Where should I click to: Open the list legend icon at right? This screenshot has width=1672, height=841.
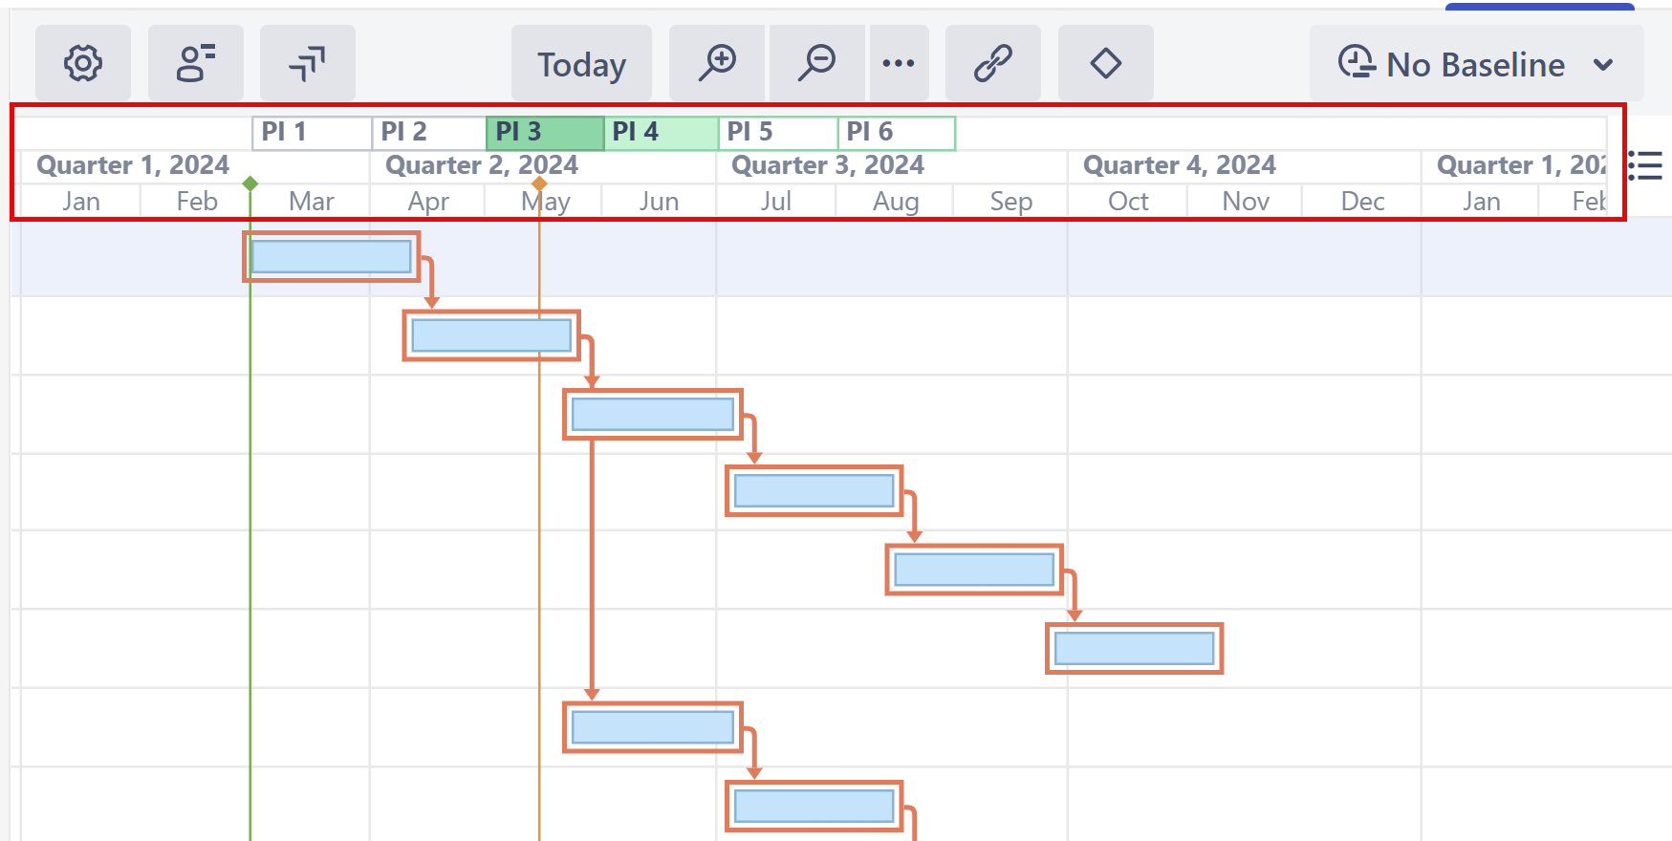pyautogui.click(x=1645, y=165)
